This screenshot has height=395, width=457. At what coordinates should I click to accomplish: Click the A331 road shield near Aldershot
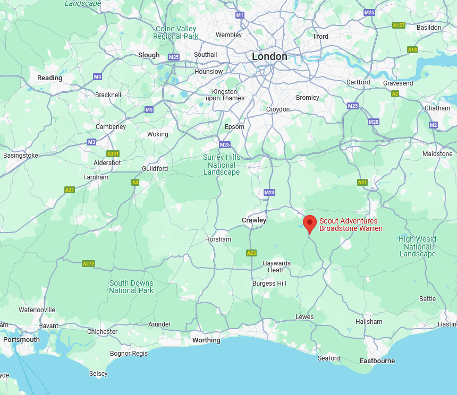[x=113, y=153]
